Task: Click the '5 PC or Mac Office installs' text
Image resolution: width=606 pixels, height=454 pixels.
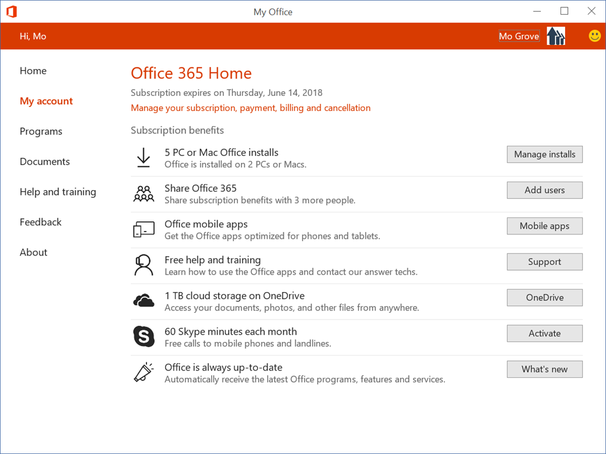Action: [222, 152]
